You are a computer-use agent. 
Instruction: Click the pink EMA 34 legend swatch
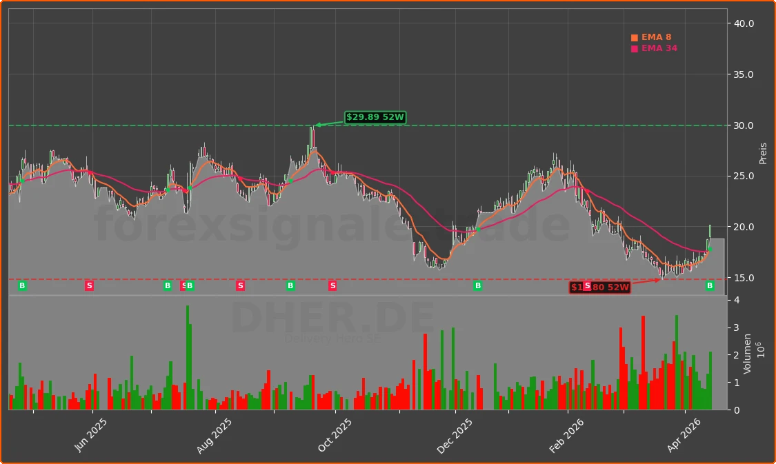(635, 48)
